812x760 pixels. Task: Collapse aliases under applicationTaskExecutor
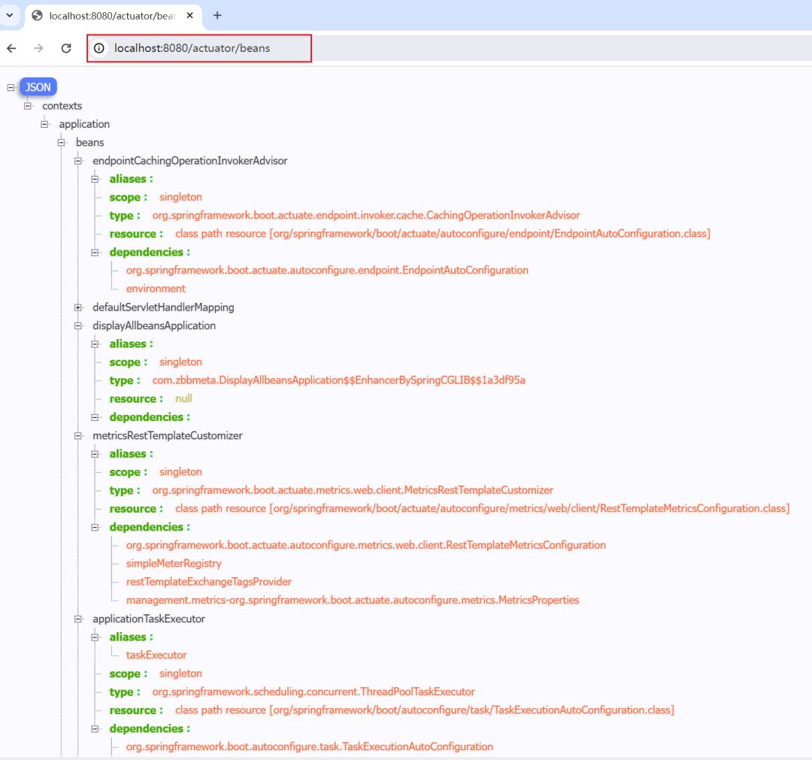pos(95,637)
